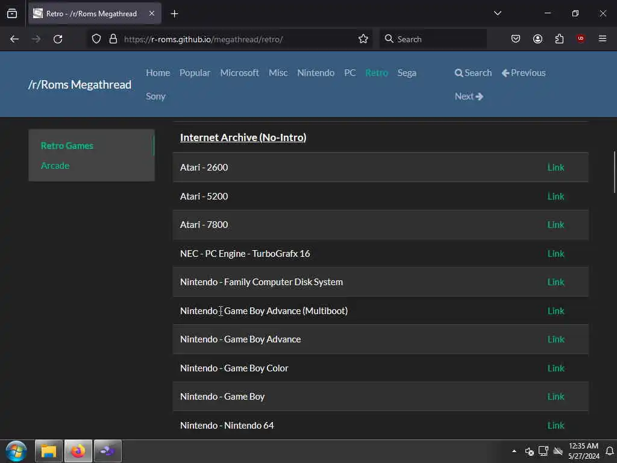Viewport: 617px width, 463px height.
Task: Open the NEC PC Engine TurboGrafx 16 Link
Action: coord(556,254)
